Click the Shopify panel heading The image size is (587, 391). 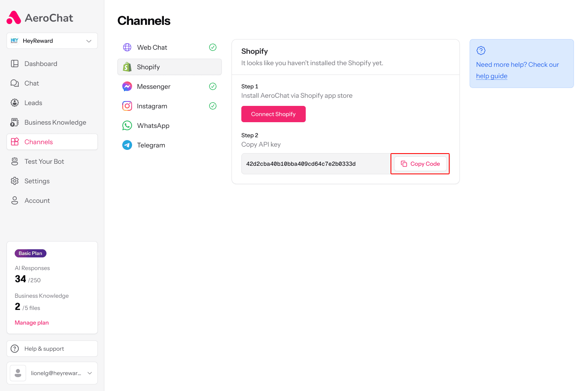click(x=254, y=51)
